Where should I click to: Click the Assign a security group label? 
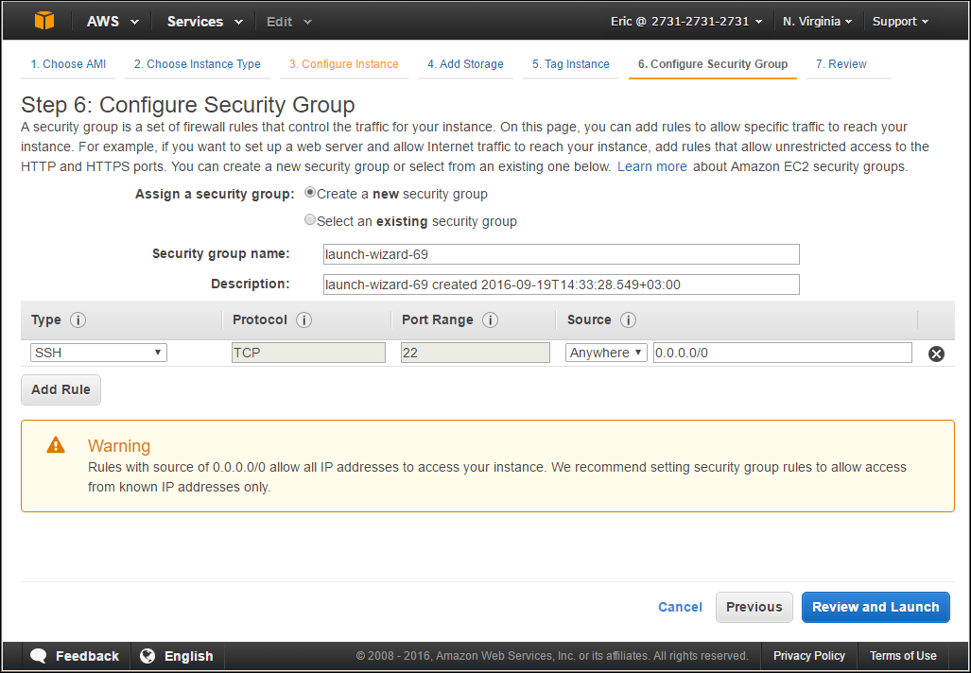[x=215, y=194]
